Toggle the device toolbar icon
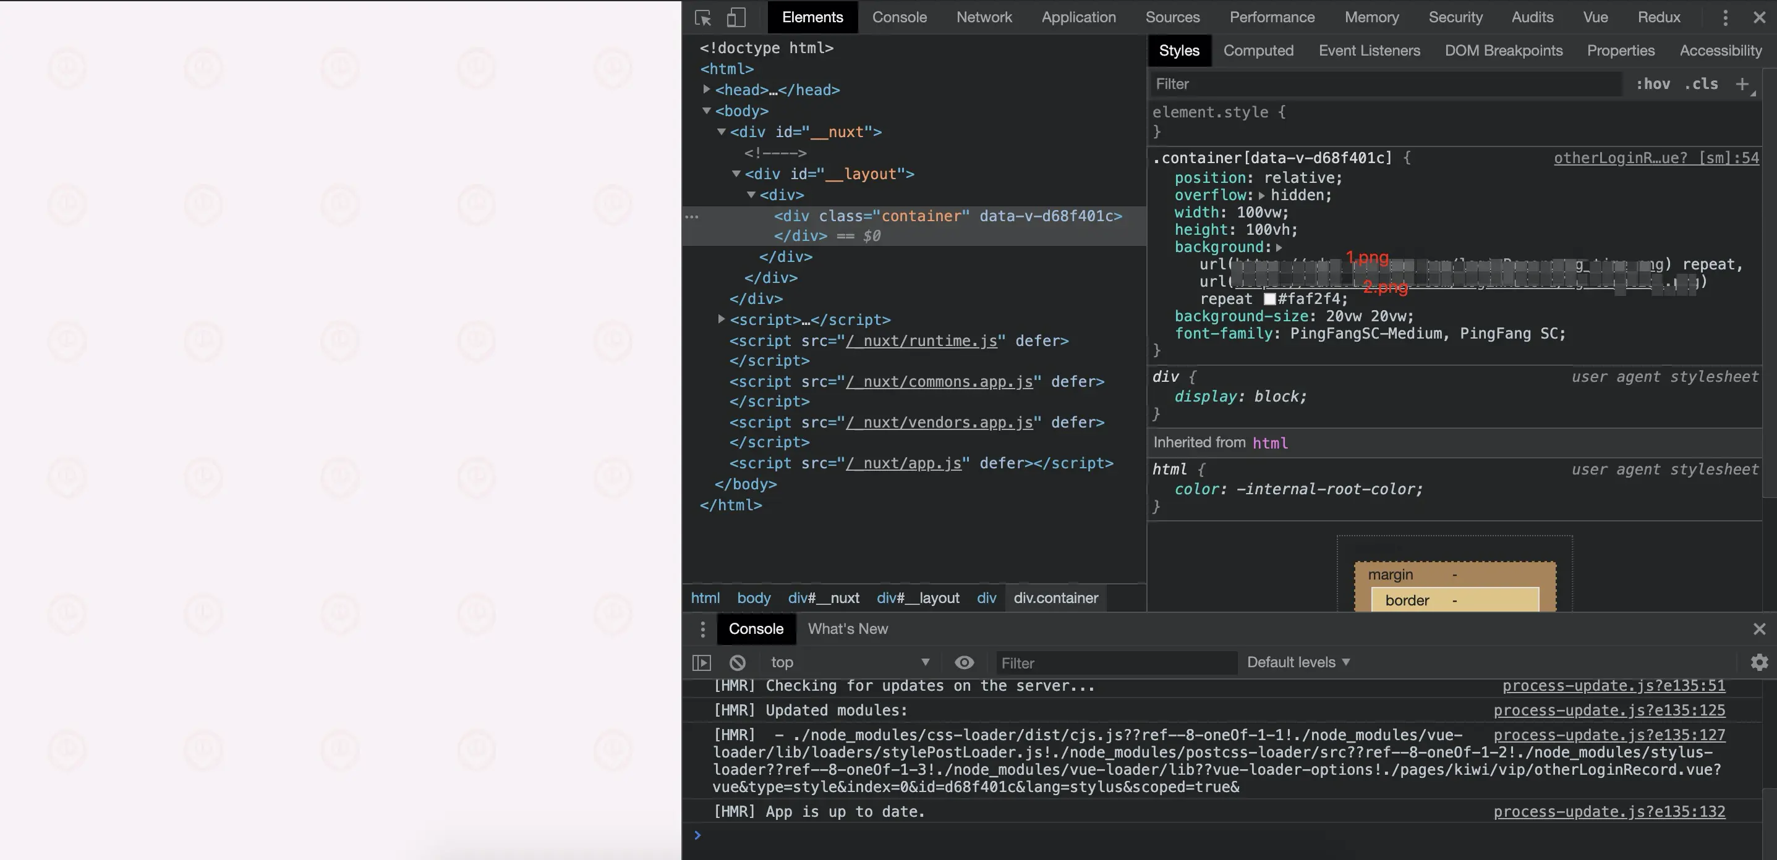This screenshot has width=1777, height=860. click(x=736, y=17)
